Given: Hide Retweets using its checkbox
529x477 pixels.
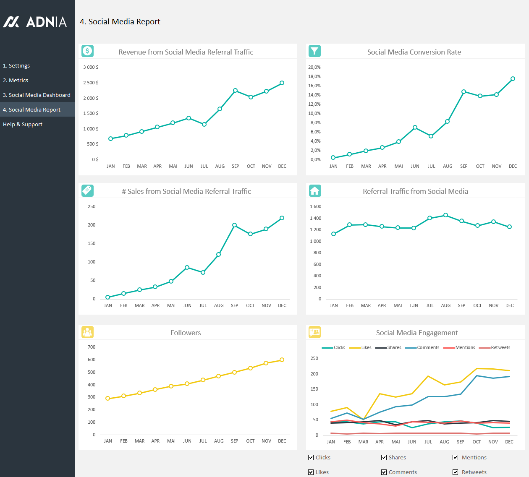Looking at the screenshot, I should (456, 472).
